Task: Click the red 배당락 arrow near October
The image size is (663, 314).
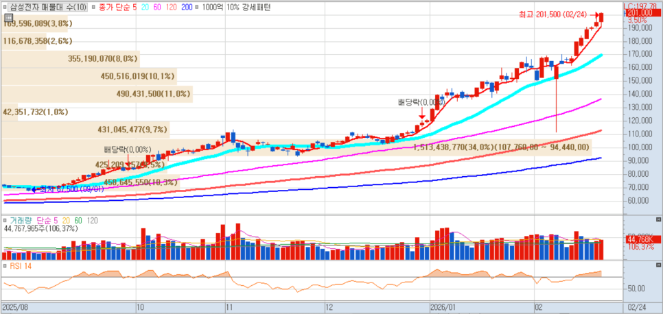Action: tap(128, 160)
